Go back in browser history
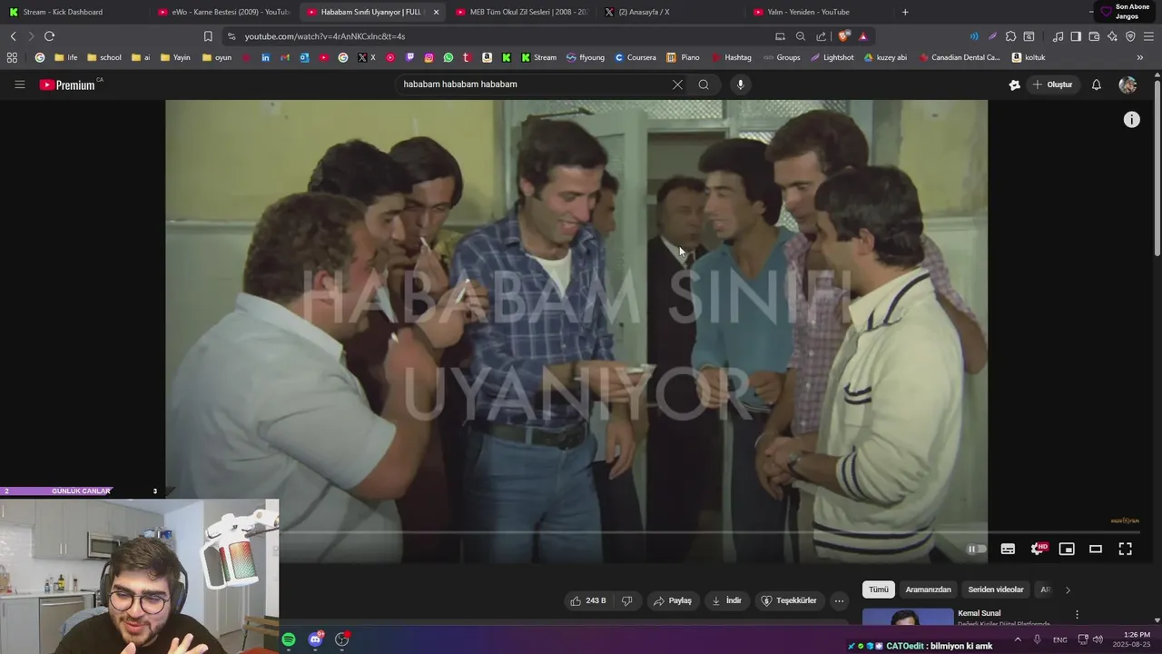1162x654 pixels. click(13, 36)
